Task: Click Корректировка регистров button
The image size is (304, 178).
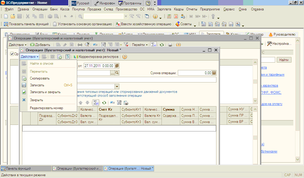Action: (x=96, y=57)
